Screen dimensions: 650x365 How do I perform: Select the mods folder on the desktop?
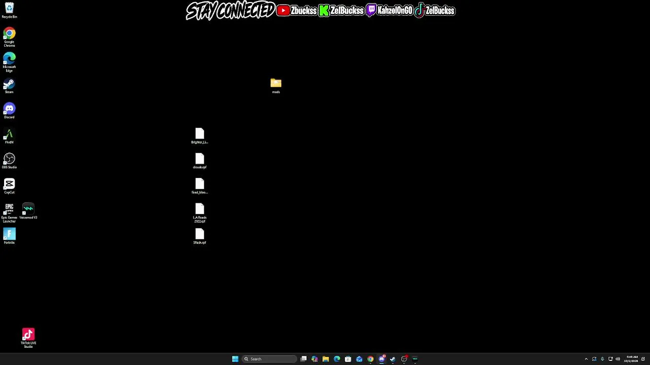276,86
